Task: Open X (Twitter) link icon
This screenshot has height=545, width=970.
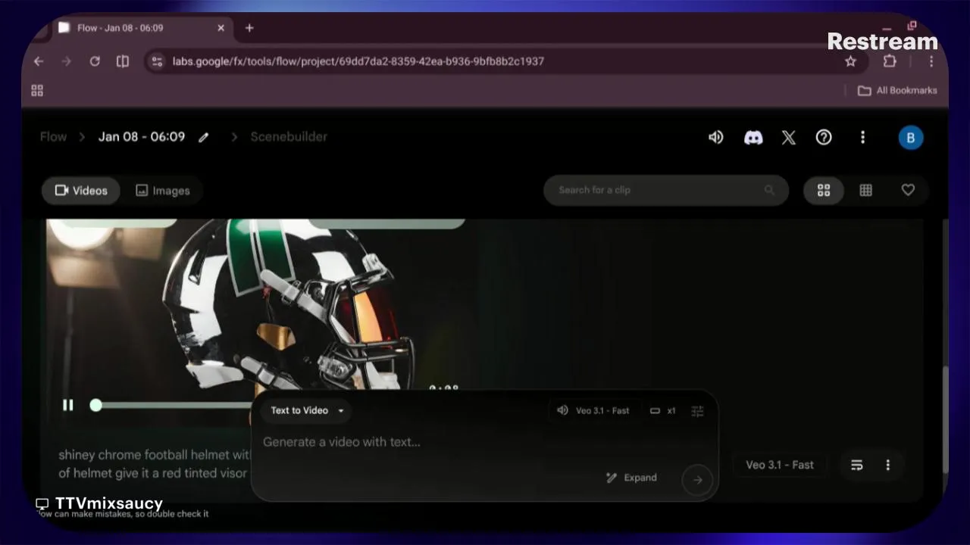Action: click(788, 137)
